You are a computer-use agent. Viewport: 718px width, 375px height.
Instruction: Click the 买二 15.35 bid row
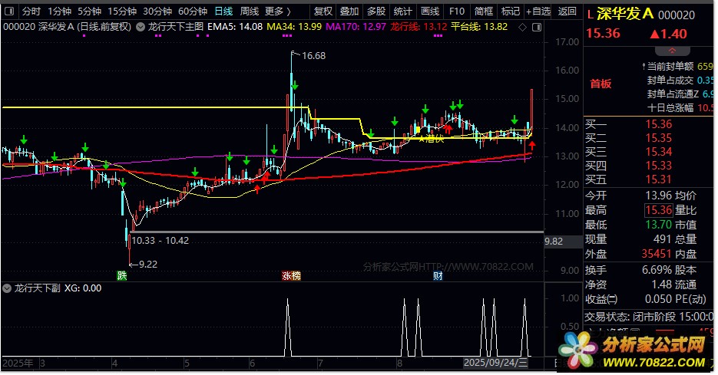pyautogui.click(x=628, y=137)
